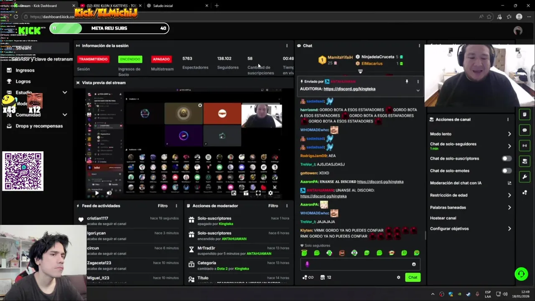Click the Drops y recompensas icon
The width and height of the screenshot is (535, 301).
coord(9,126)
